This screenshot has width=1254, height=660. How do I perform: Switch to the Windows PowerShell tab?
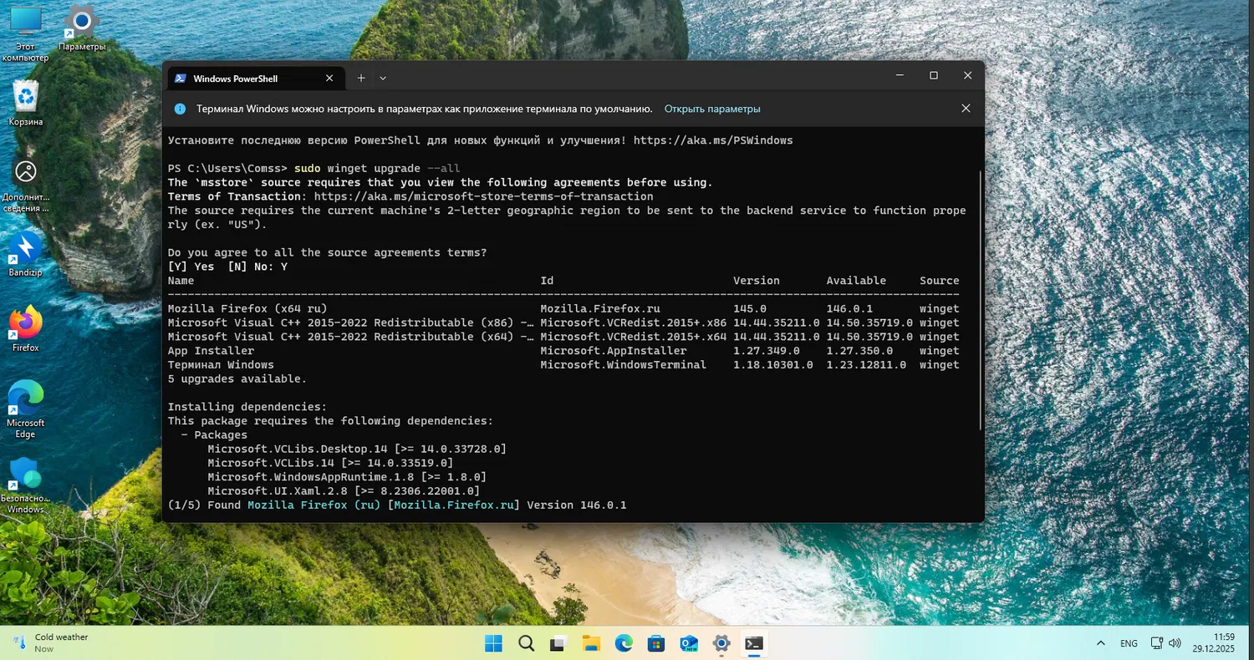pos(256,78)
